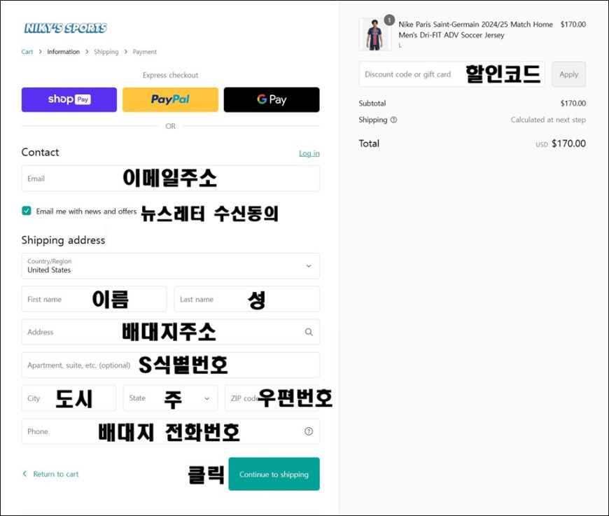The height and width of the screenshot is (516, 609).
Task: Click the Return to cart arrow icon
Action: click(25, 474)
